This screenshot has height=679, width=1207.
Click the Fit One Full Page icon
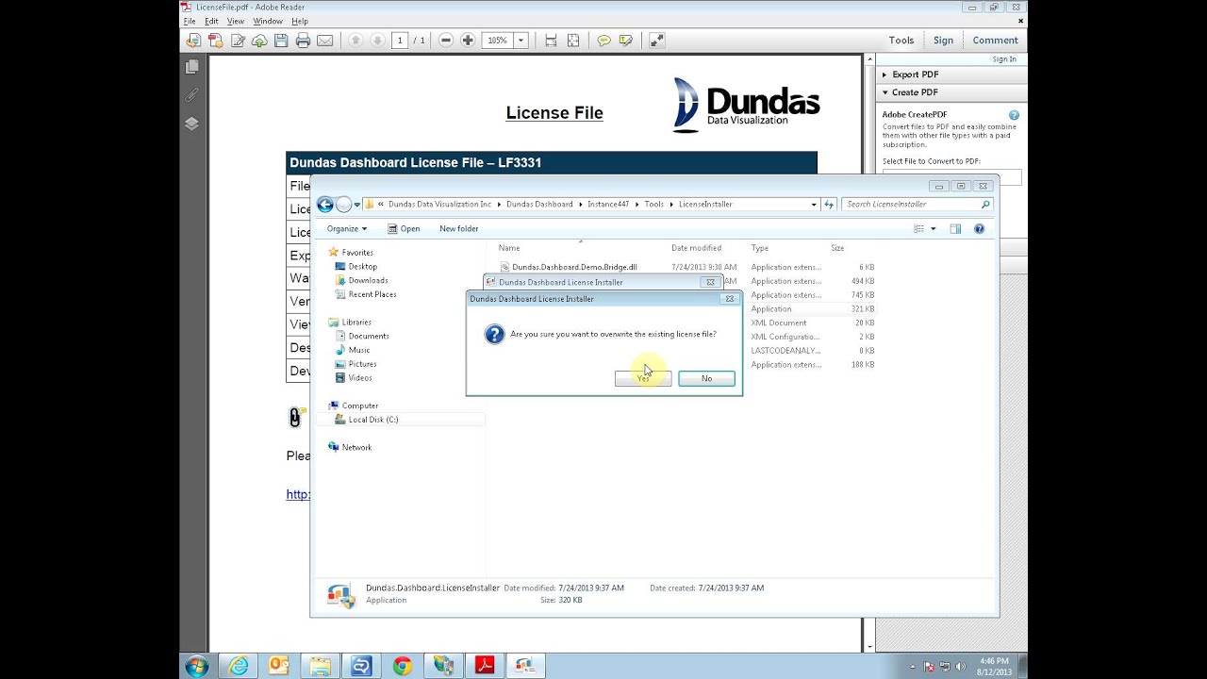(572, 41)
